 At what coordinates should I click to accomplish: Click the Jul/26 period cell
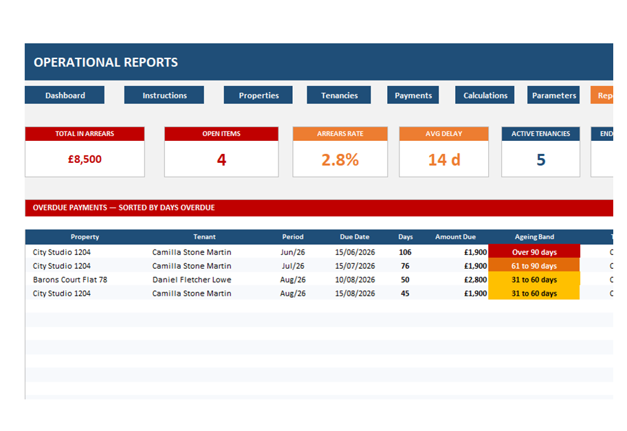(x=293, y=266)
